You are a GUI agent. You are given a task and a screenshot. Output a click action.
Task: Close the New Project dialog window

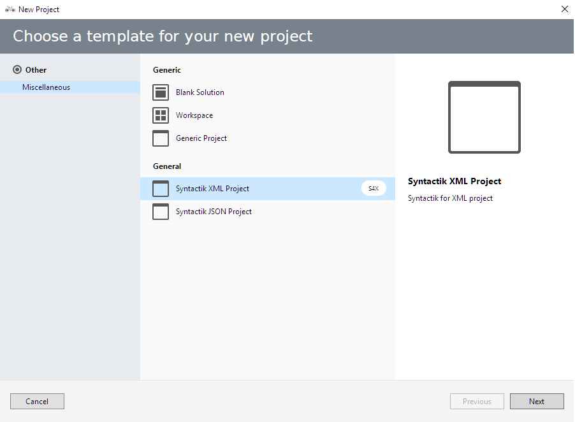564,10
